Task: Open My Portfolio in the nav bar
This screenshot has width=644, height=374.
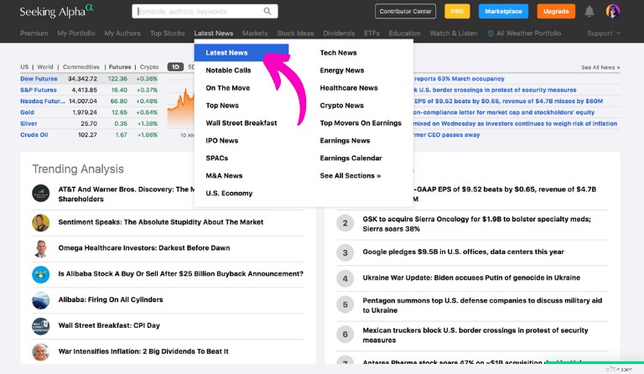Action: [76, 34]
